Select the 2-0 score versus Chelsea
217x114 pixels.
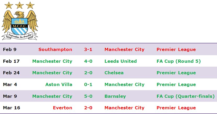point(88,73)
